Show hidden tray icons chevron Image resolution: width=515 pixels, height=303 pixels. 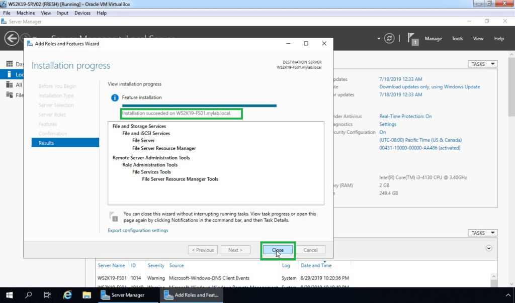(508, 295)
